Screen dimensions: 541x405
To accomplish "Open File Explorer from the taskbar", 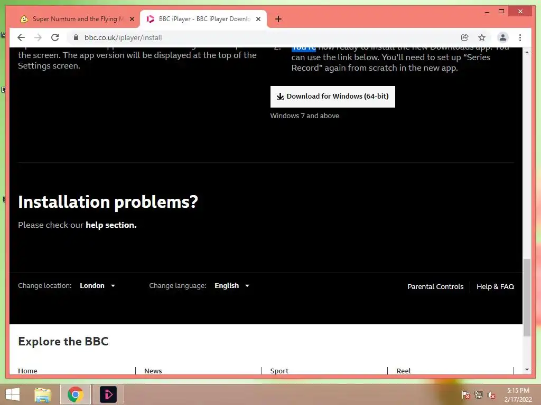I will point(43,394).
